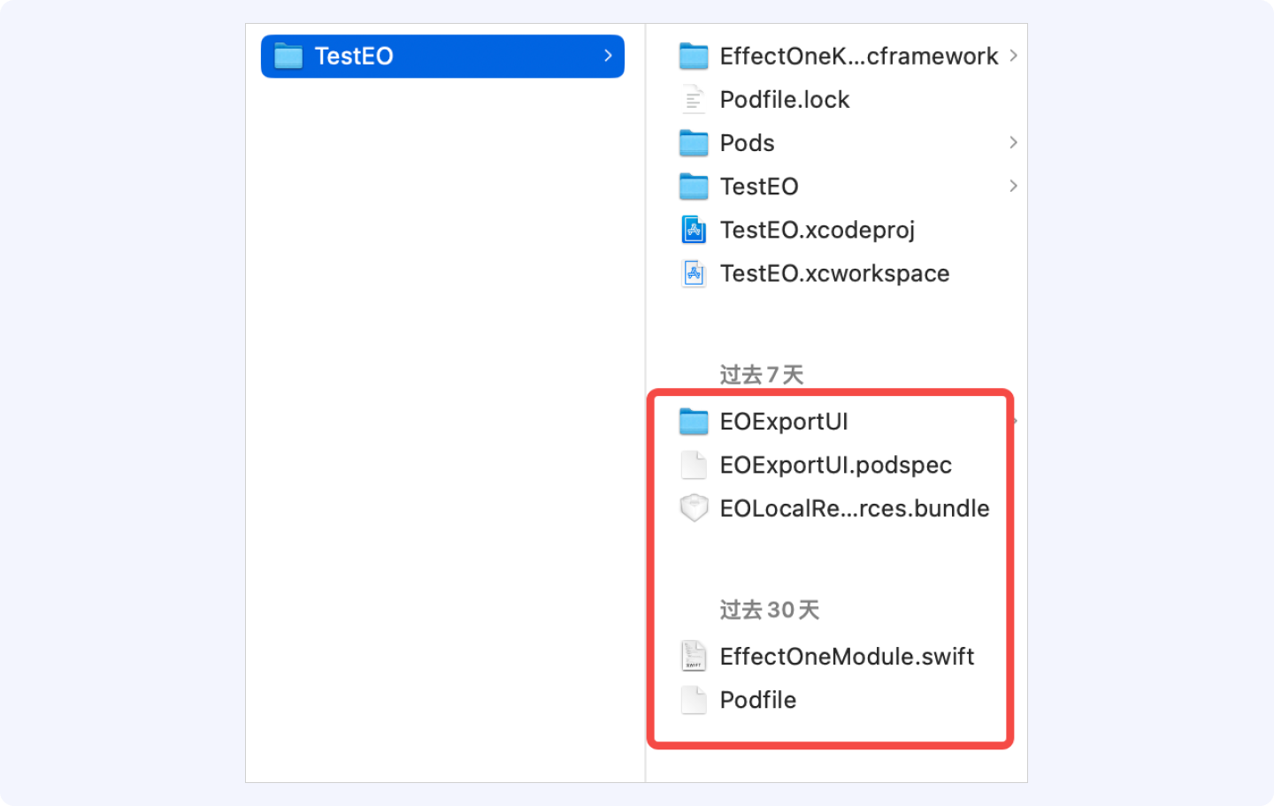Select the name EOLocalRe...rces.bundle
This screenshot has height=806, width=1274.
point(855,508)
